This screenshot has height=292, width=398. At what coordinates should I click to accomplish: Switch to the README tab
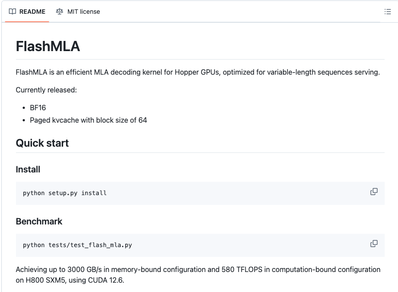[x=27, y=12]
